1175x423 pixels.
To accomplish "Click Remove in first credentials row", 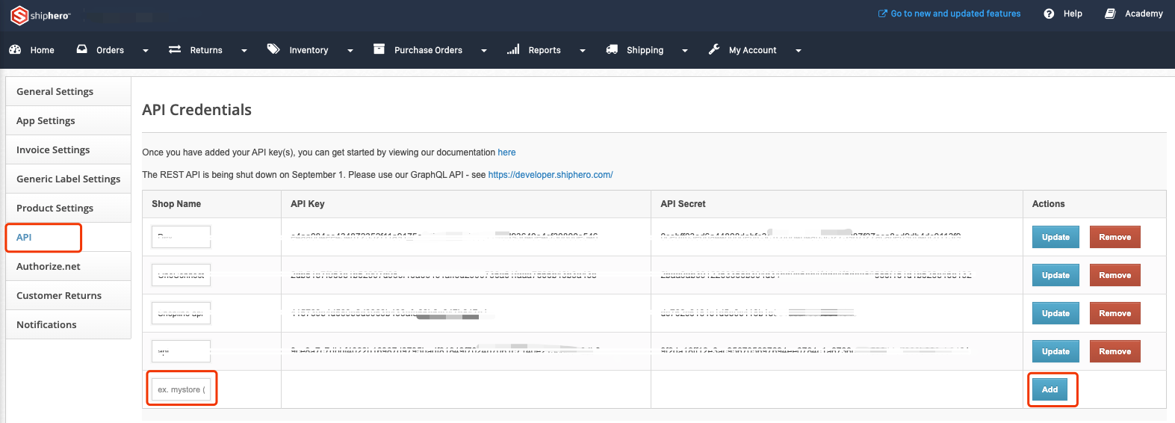I will [x=1114, y=237].
